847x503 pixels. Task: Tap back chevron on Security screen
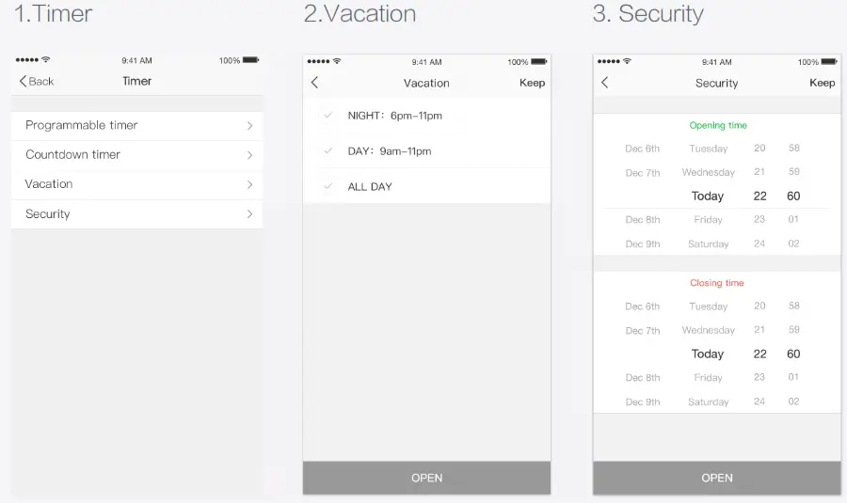pos(605,83)
